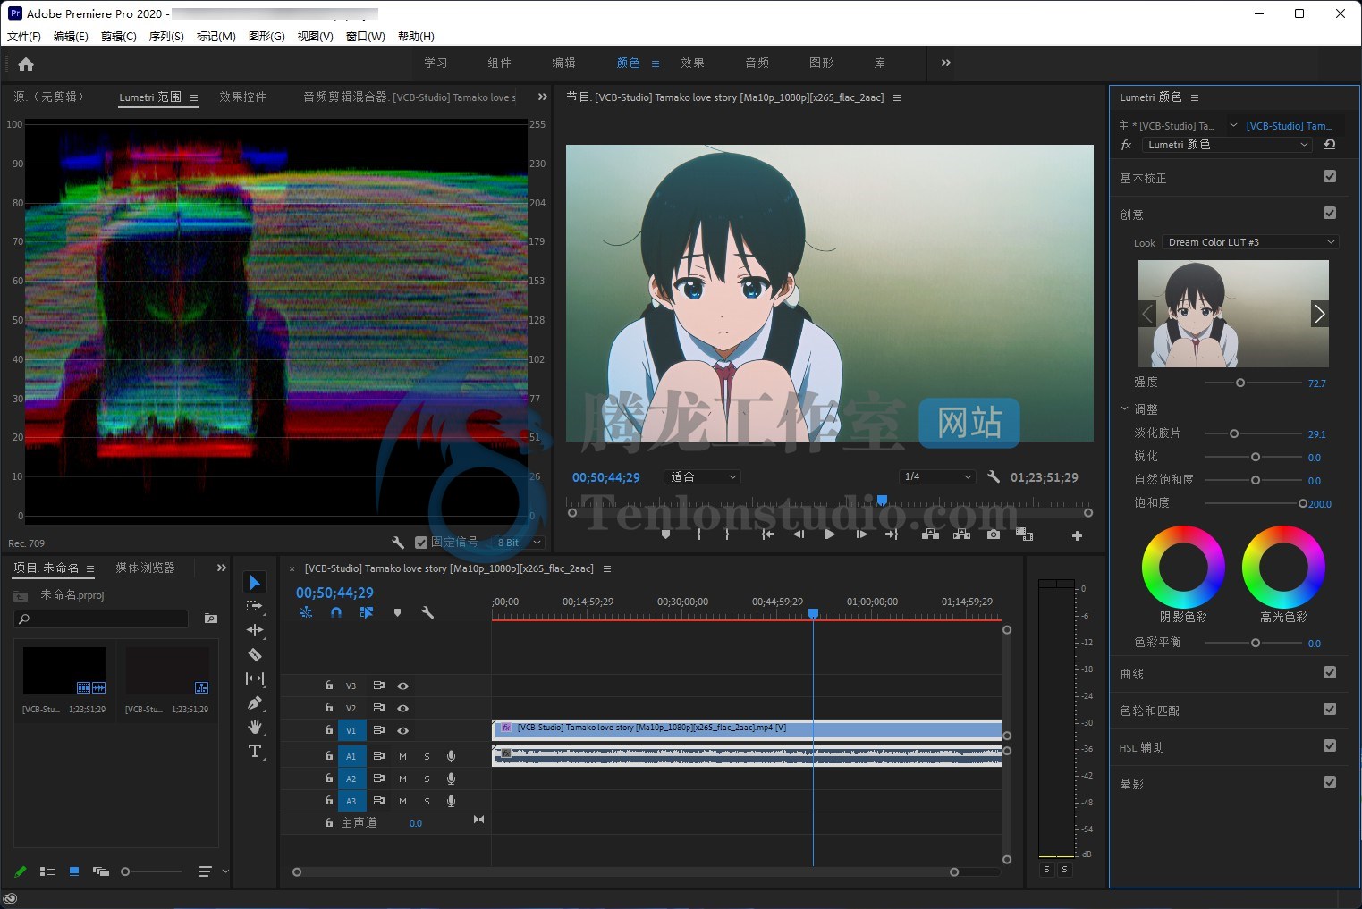This screenshot has height=909, width=1362.
Task: Go to the Home screen icon
Action: (26, 63)
